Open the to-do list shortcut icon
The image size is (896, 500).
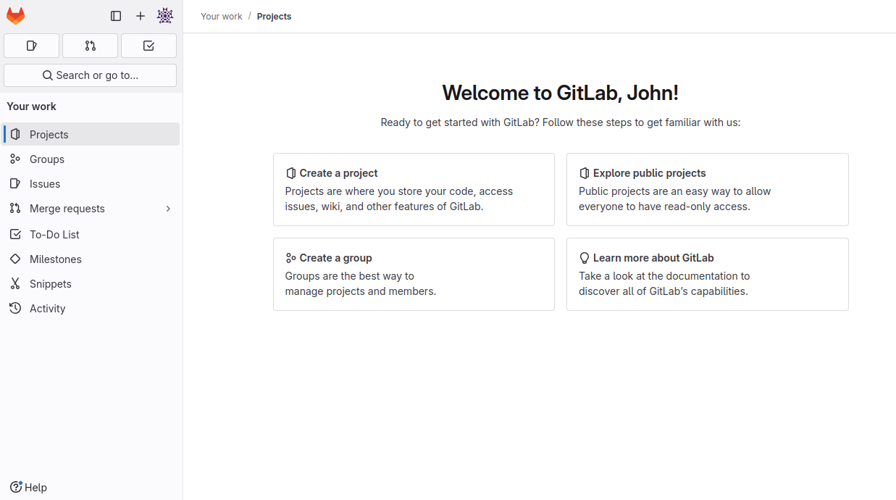(x=148, y=45)
